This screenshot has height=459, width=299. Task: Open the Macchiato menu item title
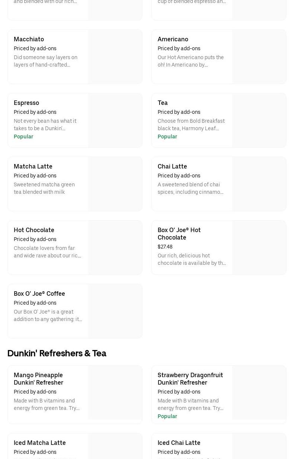click(29, 39)
